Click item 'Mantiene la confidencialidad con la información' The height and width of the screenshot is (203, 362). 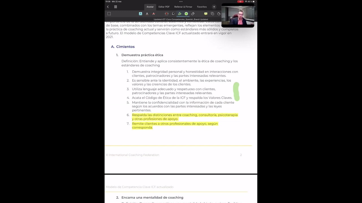[x=183, y=106]
